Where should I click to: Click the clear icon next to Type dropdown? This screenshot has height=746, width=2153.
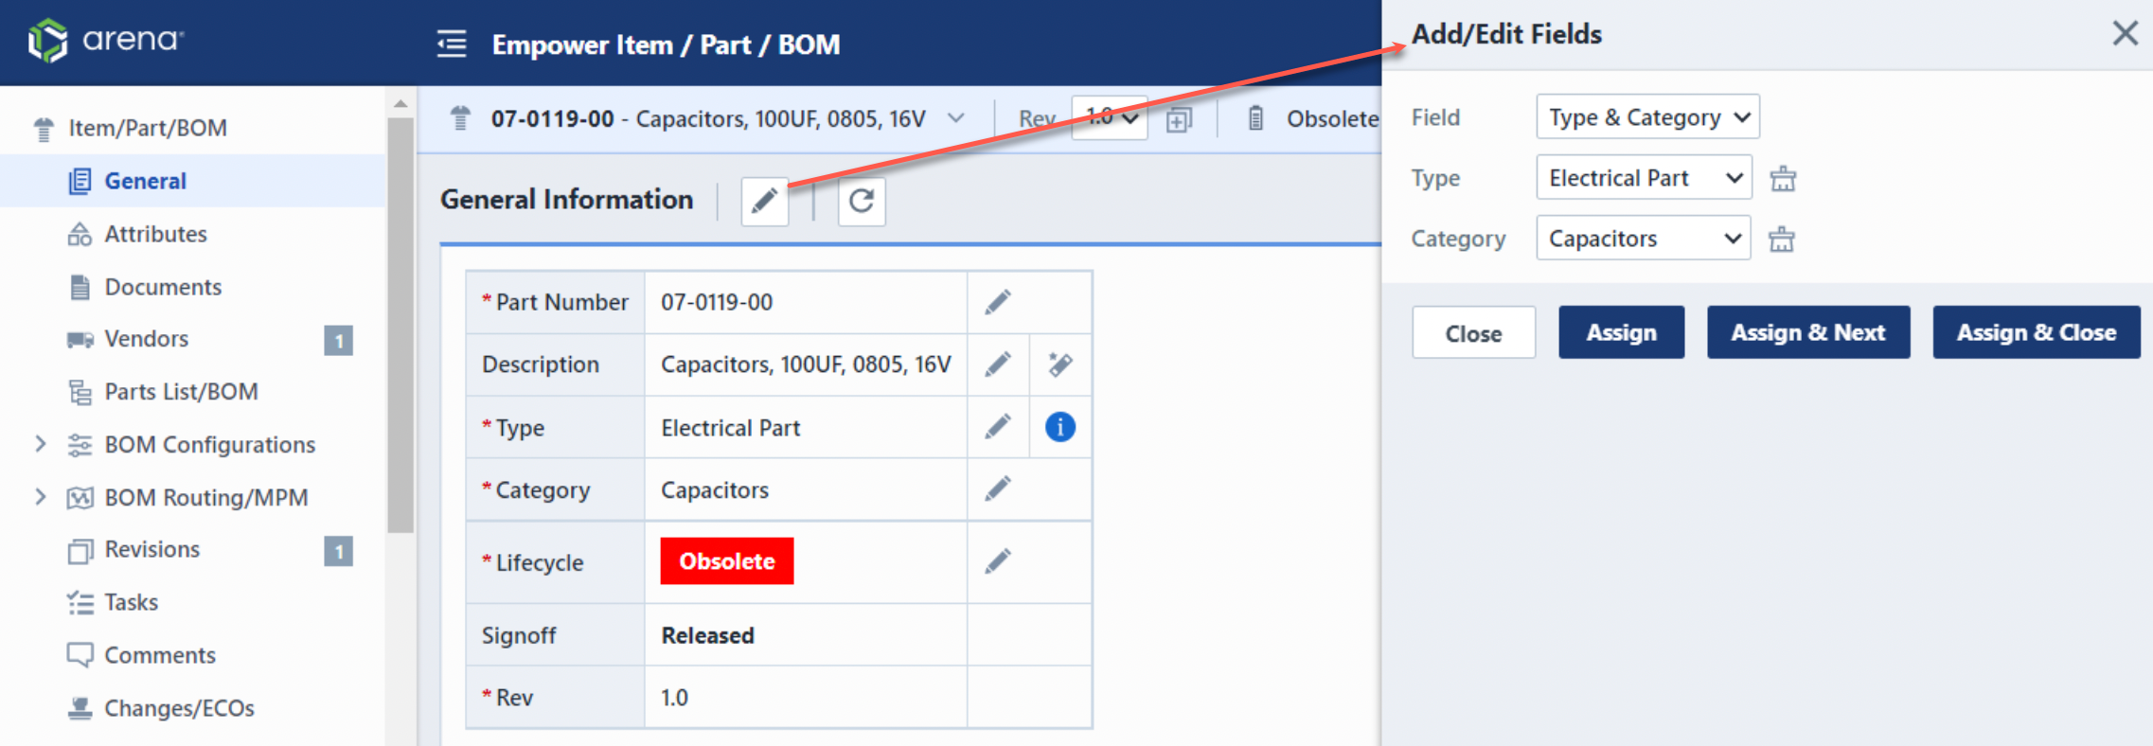tap(1783, 178)
